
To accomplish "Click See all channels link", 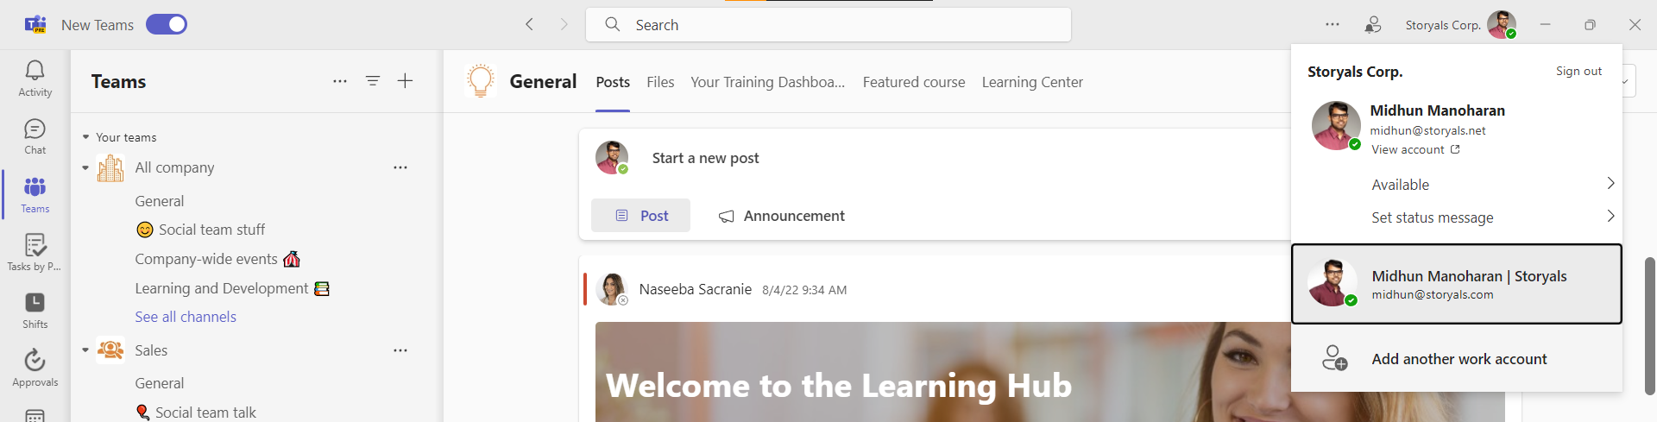I will (x=186, y=317).
